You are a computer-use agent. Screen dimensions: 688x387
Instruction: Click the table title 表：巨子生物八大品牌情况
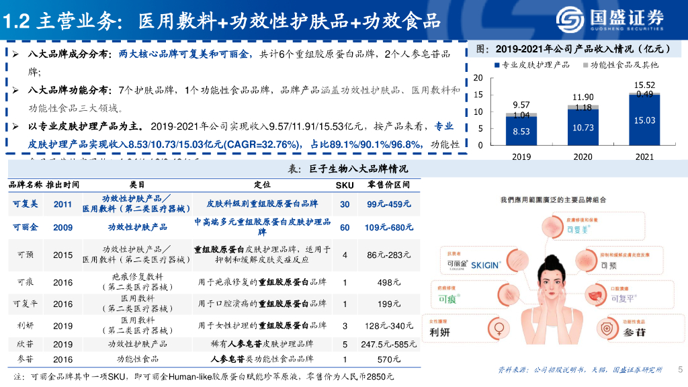point(347,169)
